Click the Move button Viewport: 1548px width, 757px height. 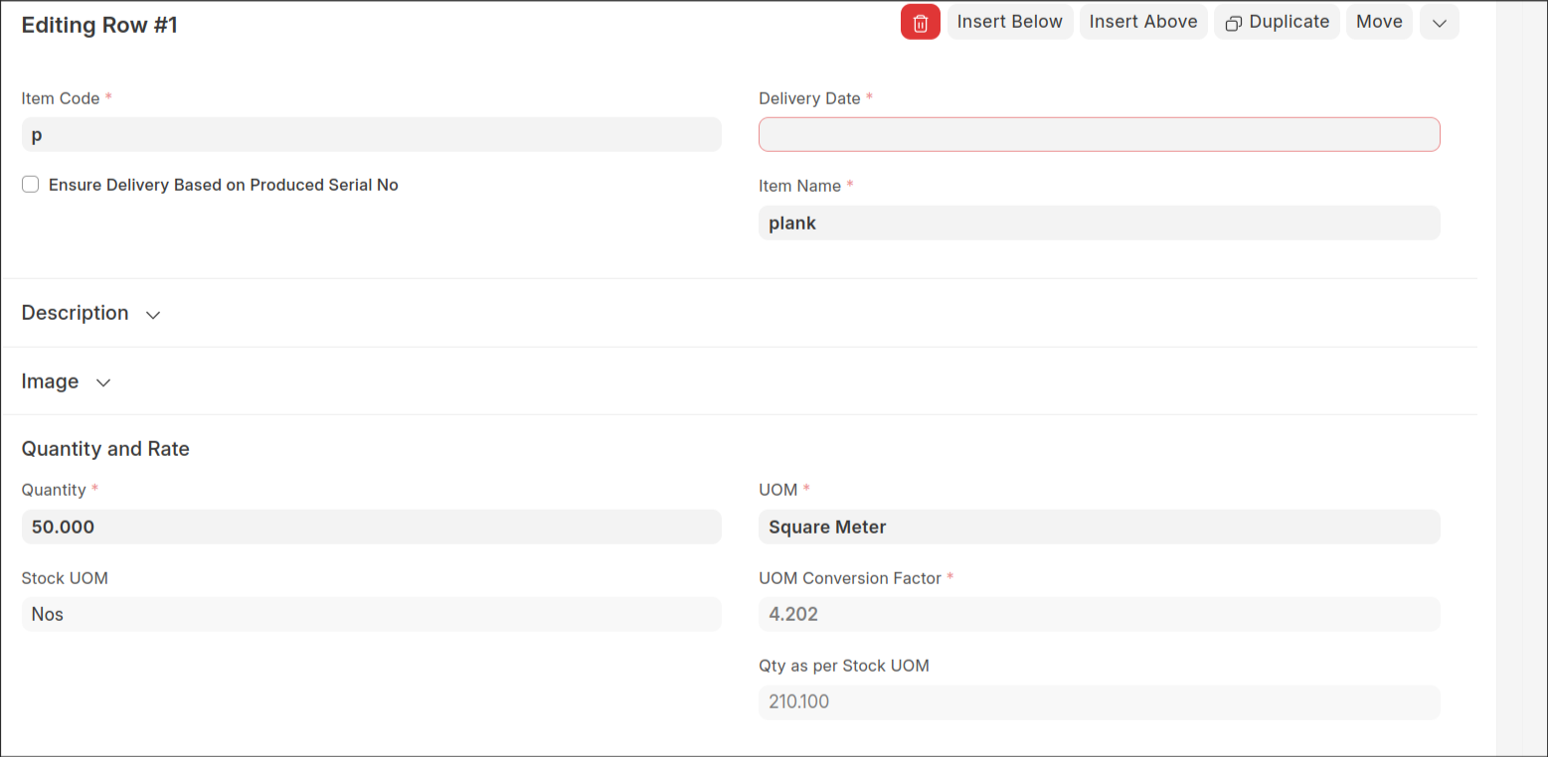[1379, 22]
